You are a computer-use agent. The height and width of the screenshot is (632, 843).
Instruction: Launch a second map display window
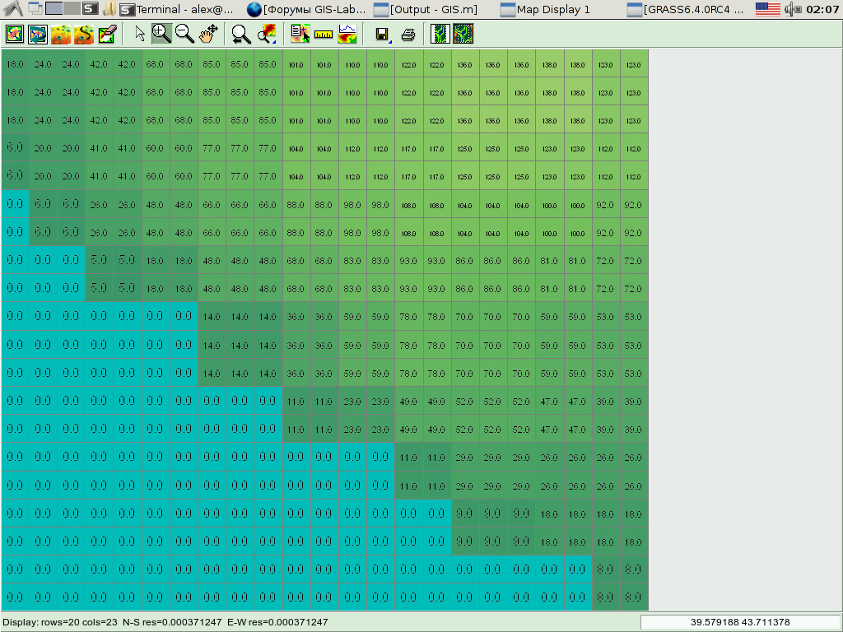(x=462, y=34)
